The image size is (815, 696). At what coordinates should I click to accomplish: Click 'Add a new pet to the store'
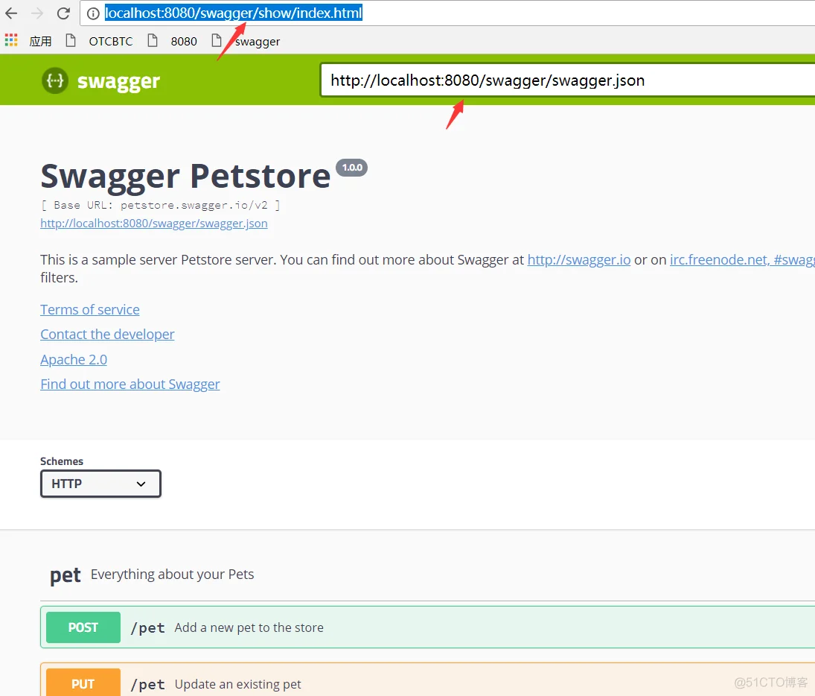[x=249, y=627]
